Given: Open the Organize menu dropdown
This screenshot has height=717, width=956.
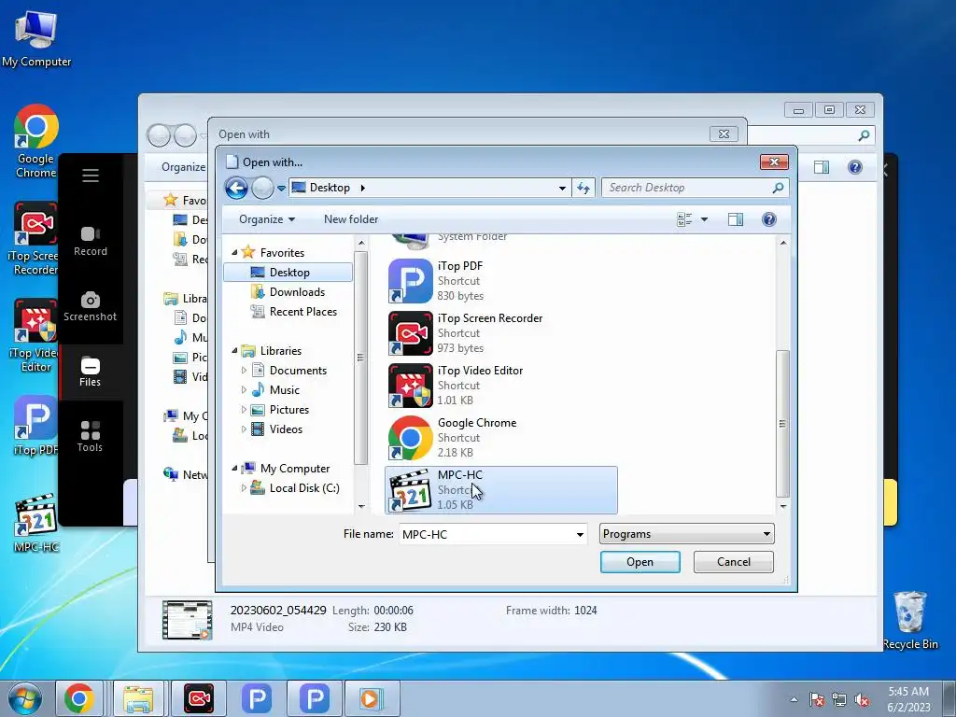Looking at the screenshot, I should click(x=266, y=219).
